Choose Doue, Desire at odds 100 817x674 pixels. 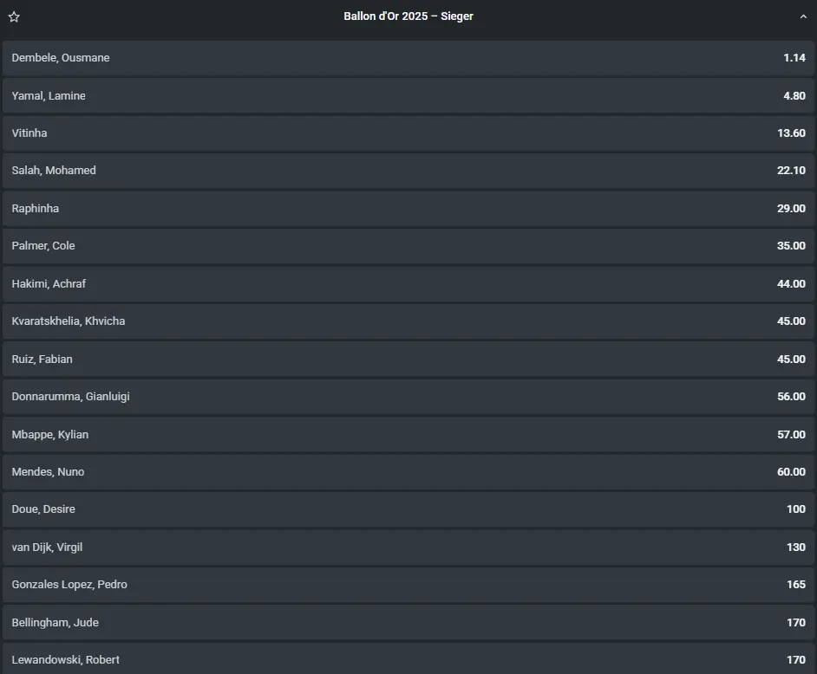(408, 509)
